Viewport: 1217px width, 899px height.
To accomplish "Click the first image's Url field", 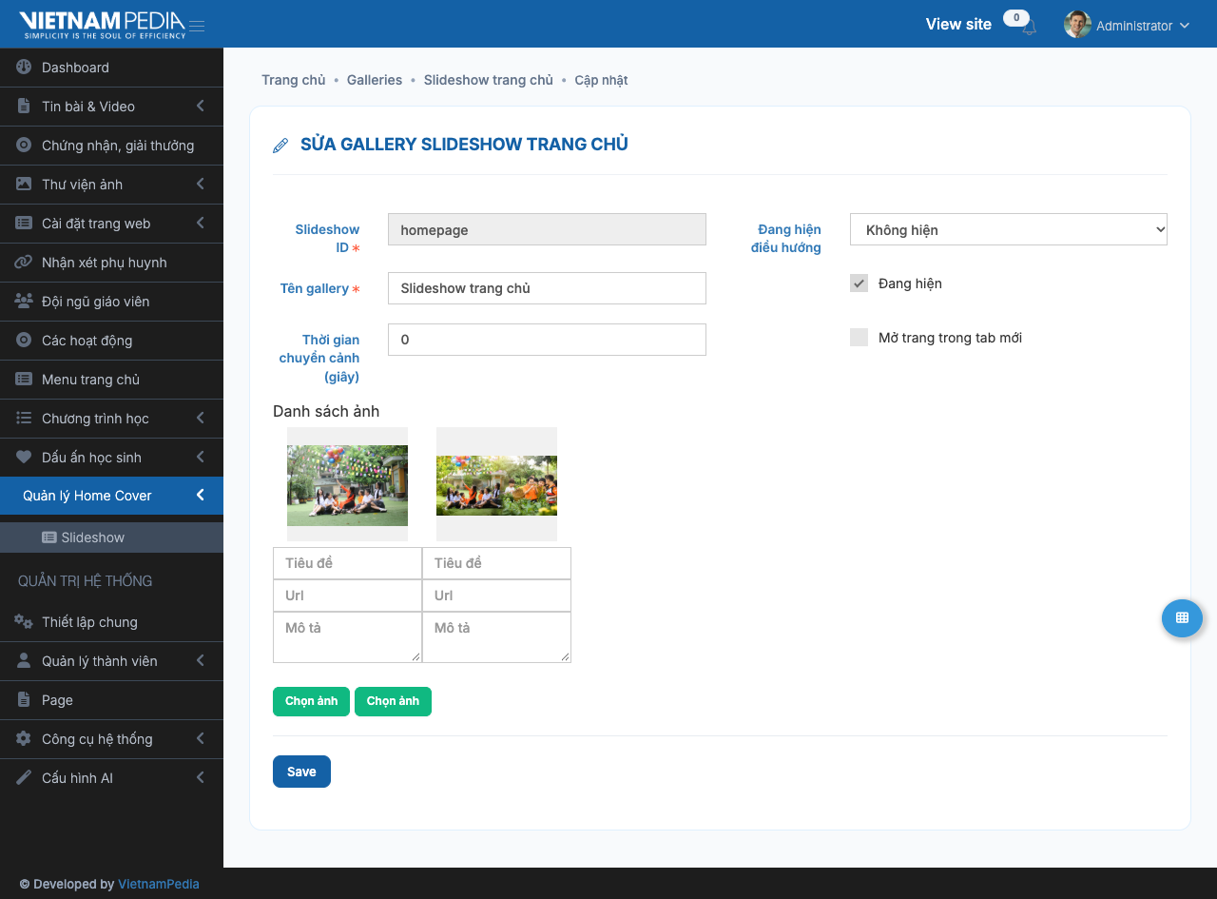I will tap(347, 596).
